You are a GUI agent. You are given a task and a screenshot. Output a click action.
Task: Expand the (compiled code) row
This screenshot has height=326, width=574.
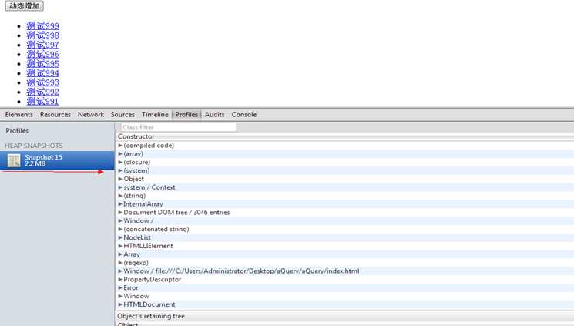tap(119, 146)
